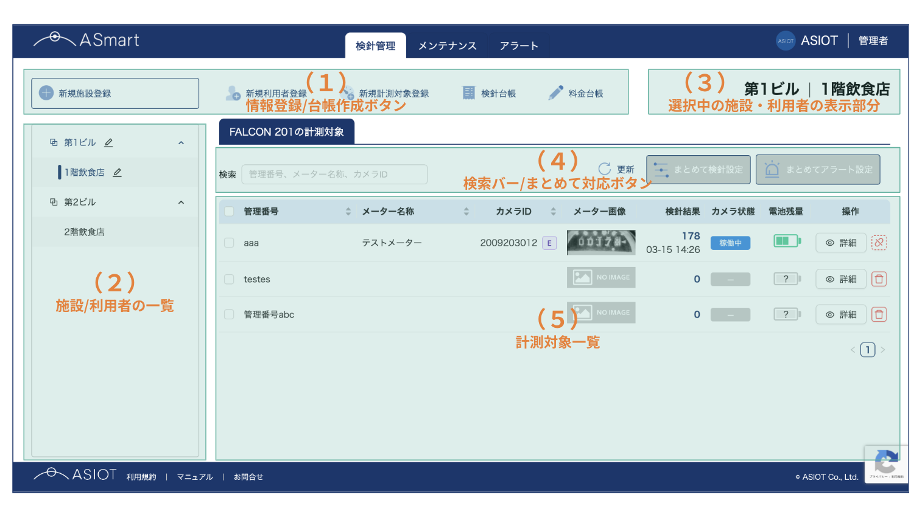Viewport: 922px width, 517px height.
Task: Select 第2ビル facility in the tree
Action: 80,202
